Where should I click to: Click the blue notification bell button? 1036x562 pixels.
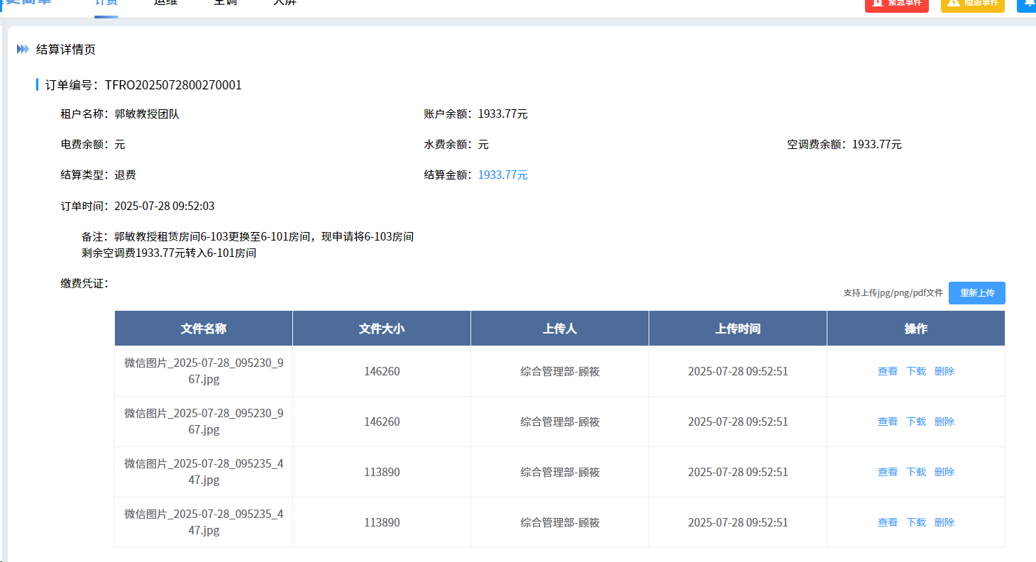(1028, 4)
